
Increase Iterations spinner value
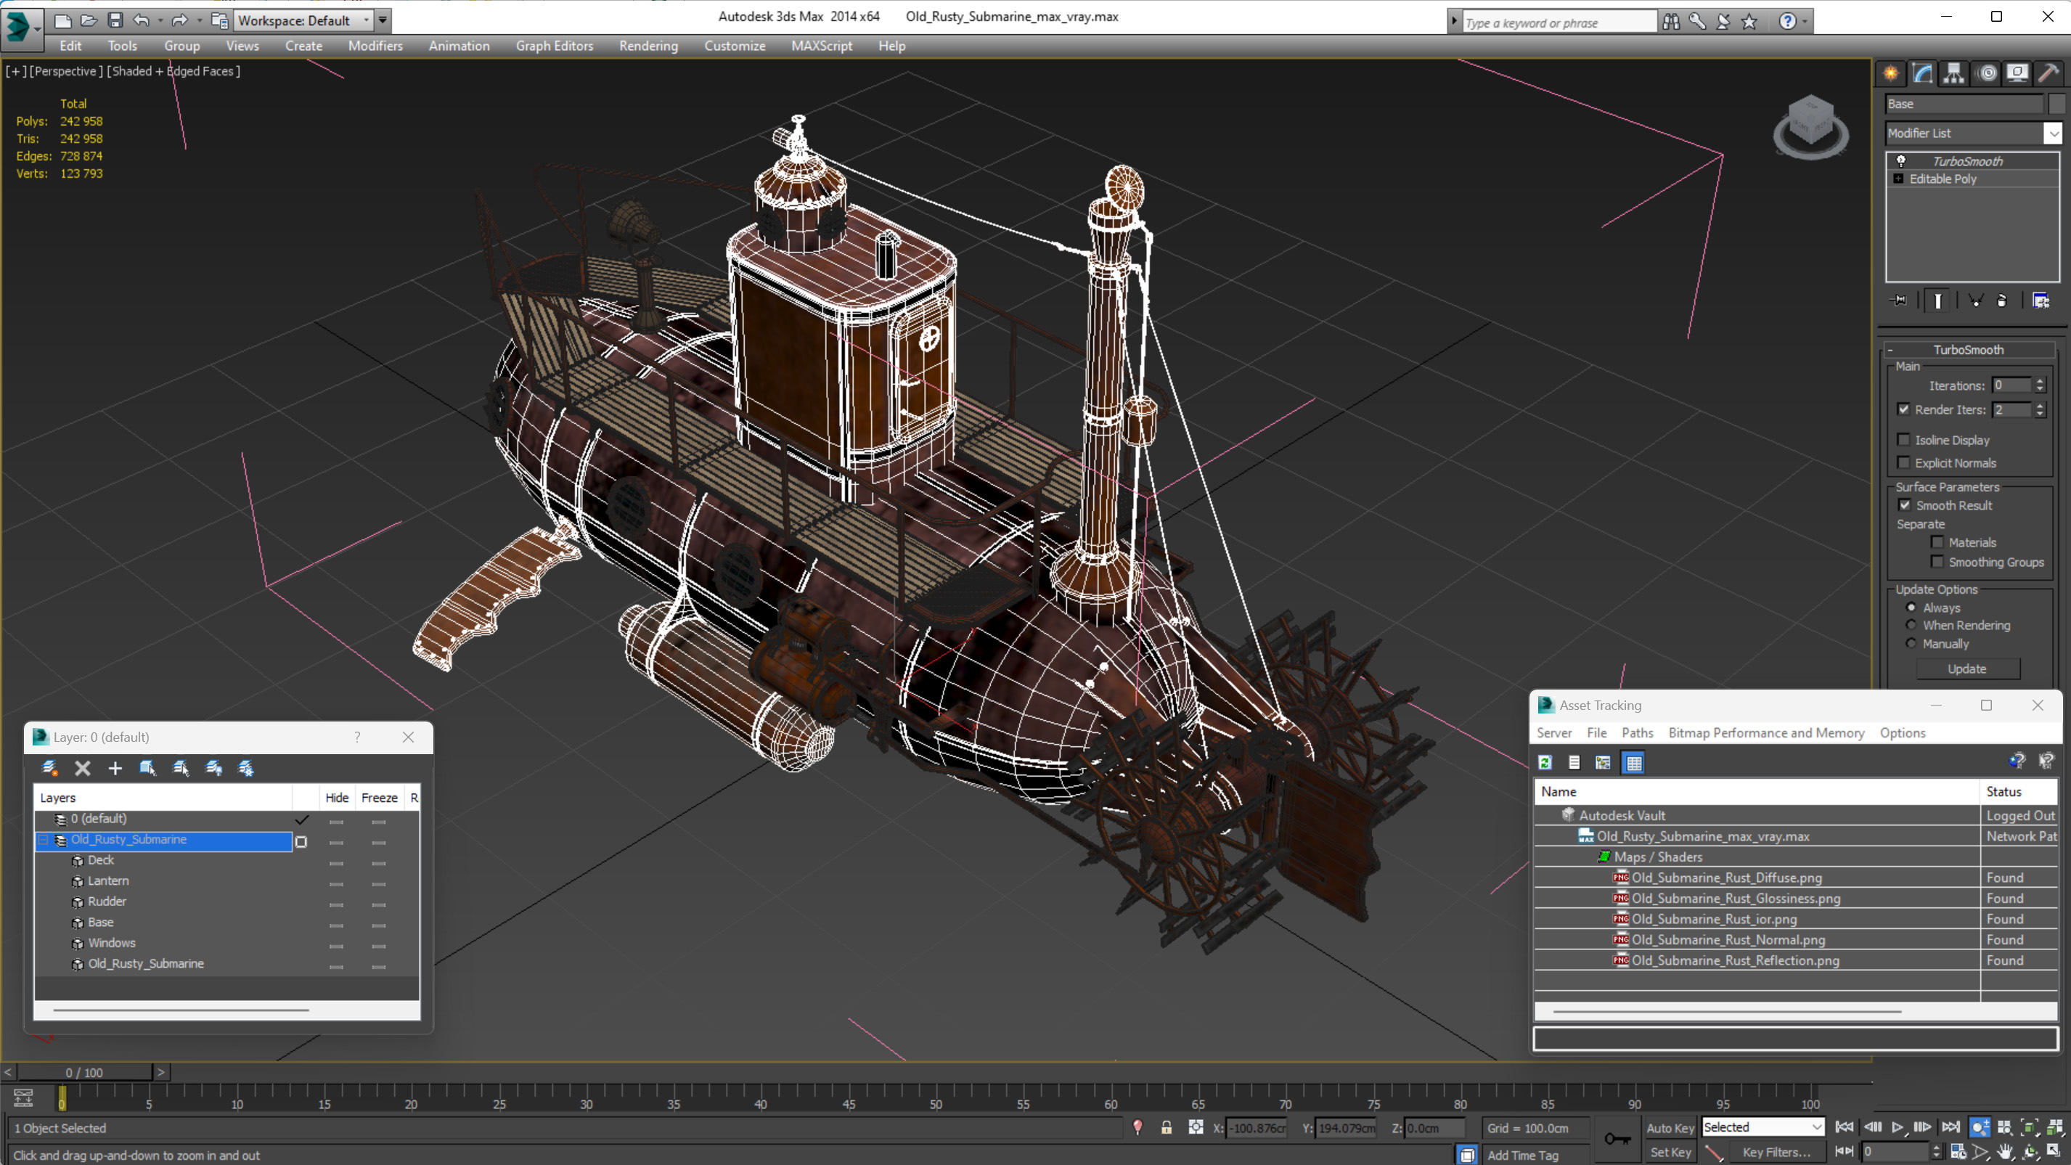click(x=2040, y=381)
